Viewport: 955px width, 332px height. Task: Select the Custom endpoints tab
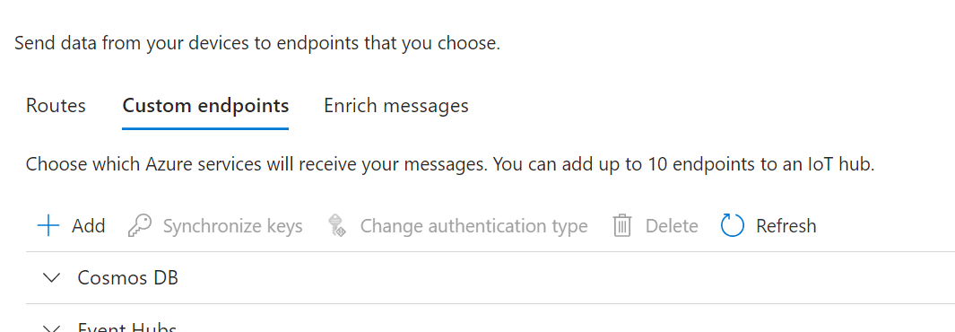pyautogui.click(x=205, y=106)
